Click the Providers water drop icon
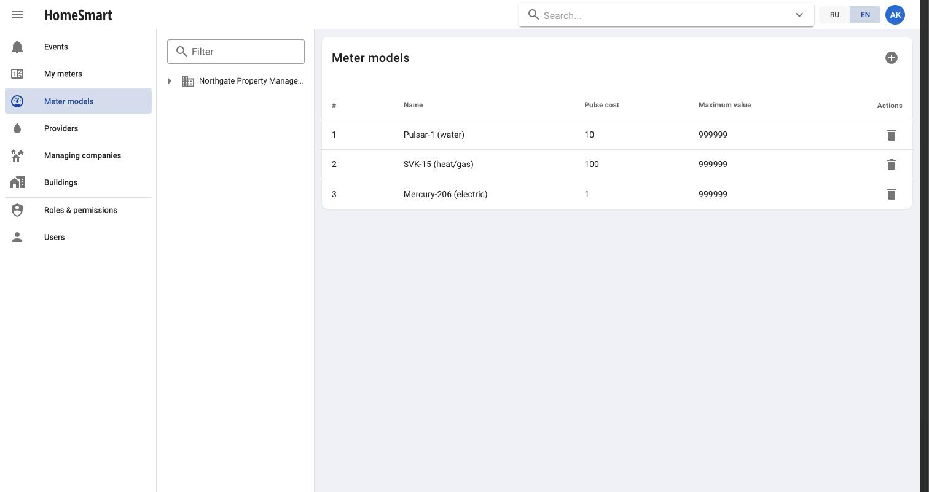The image size is (929, 492). click(17, 128)
